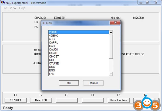162x111 pixels.
Task: Open the Help menu
Action: pos(22,8)
